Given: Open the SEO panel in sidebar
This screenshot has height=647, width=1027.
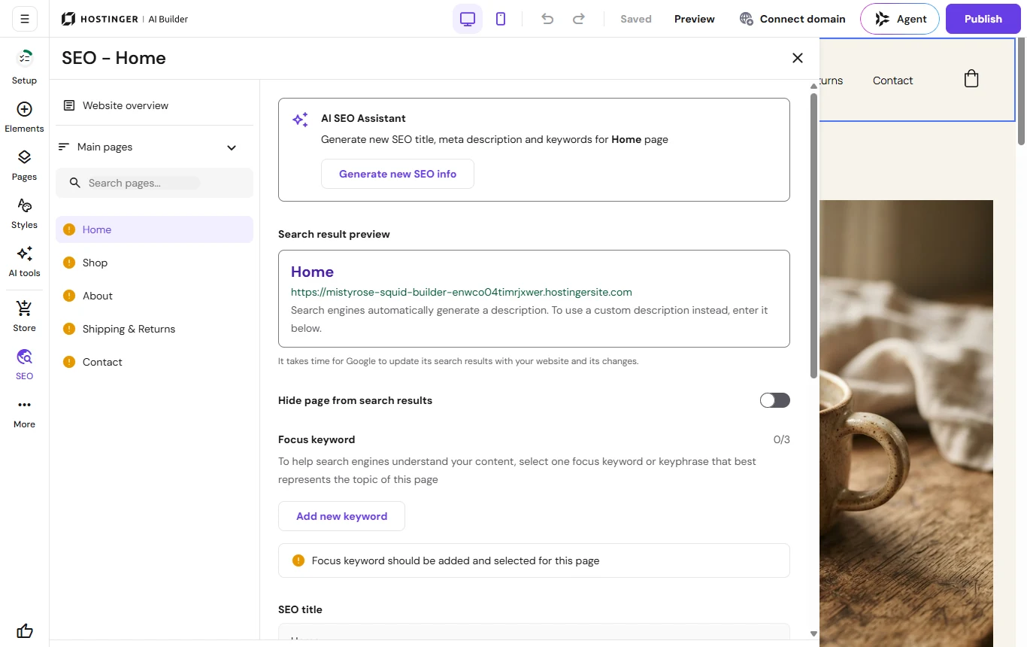Looking at the screenshot, I should click(x=24, y=364).
